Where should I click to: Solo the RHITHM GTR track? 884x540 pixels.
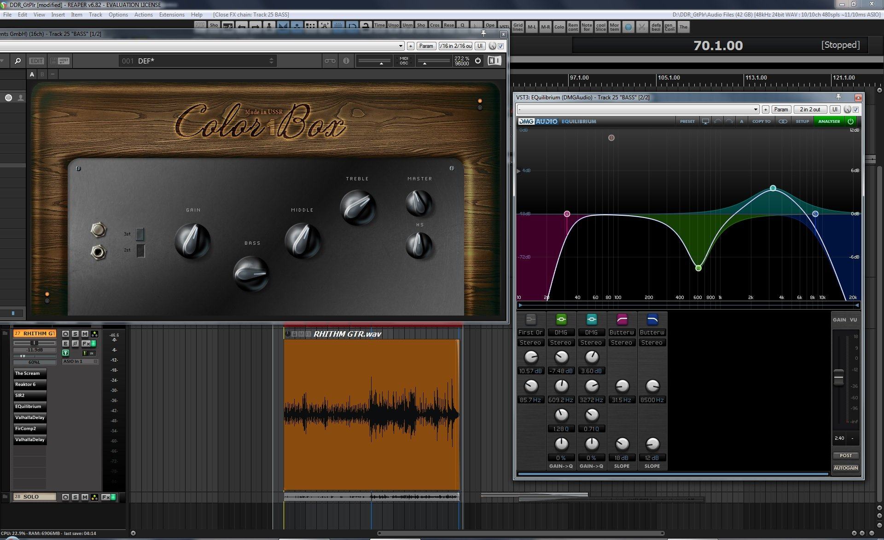point(75,334)
